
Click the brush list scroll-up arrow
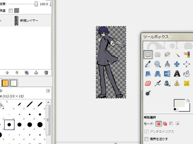click(48, 103)
